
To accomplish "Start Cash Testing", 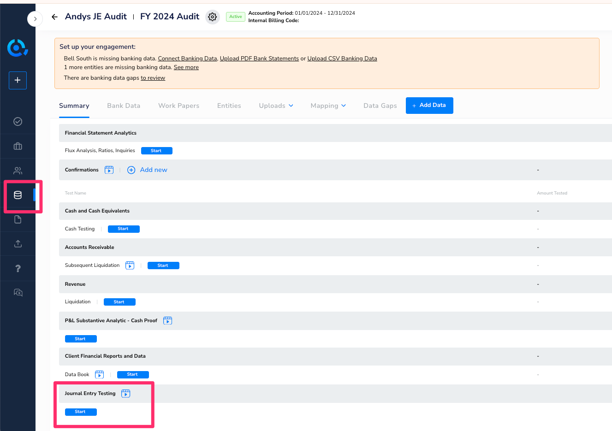I will pos(124,229).
